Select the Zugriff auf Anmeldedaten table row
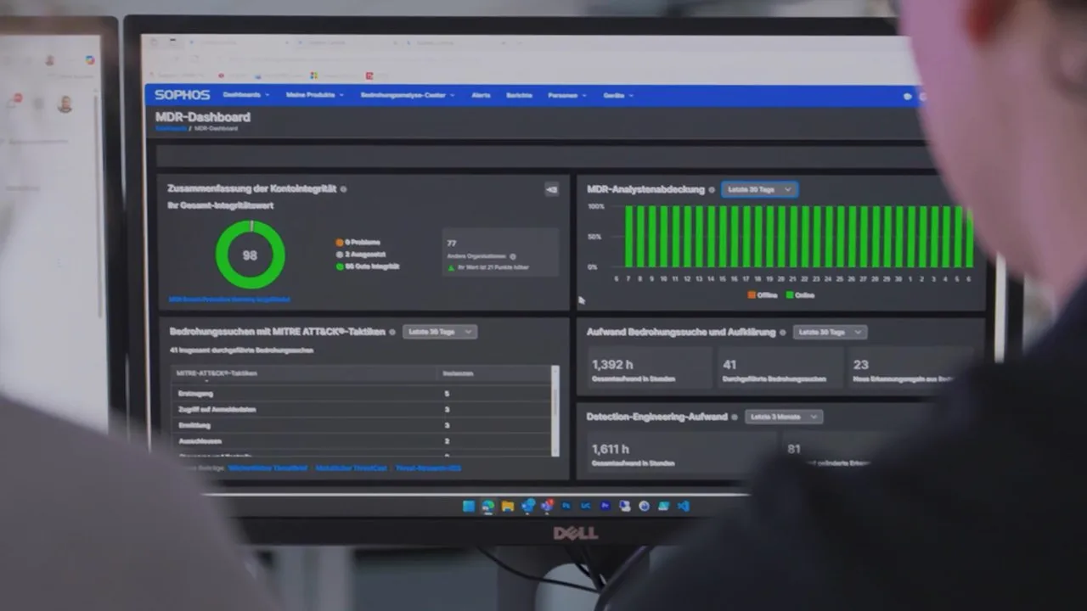1087x611 pixels. (x=361, y=409)
